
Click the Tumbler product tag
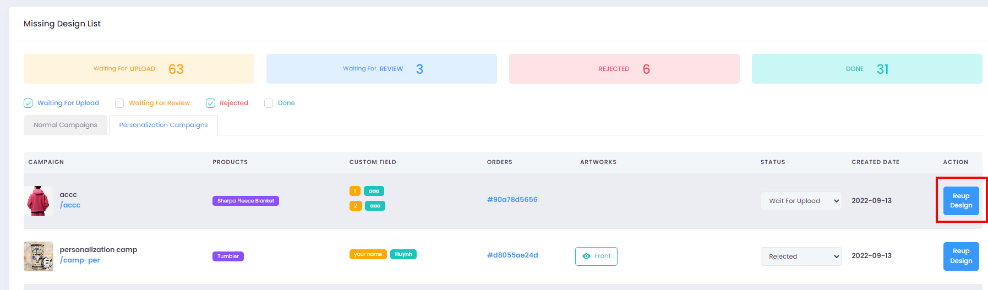(228, 256)
